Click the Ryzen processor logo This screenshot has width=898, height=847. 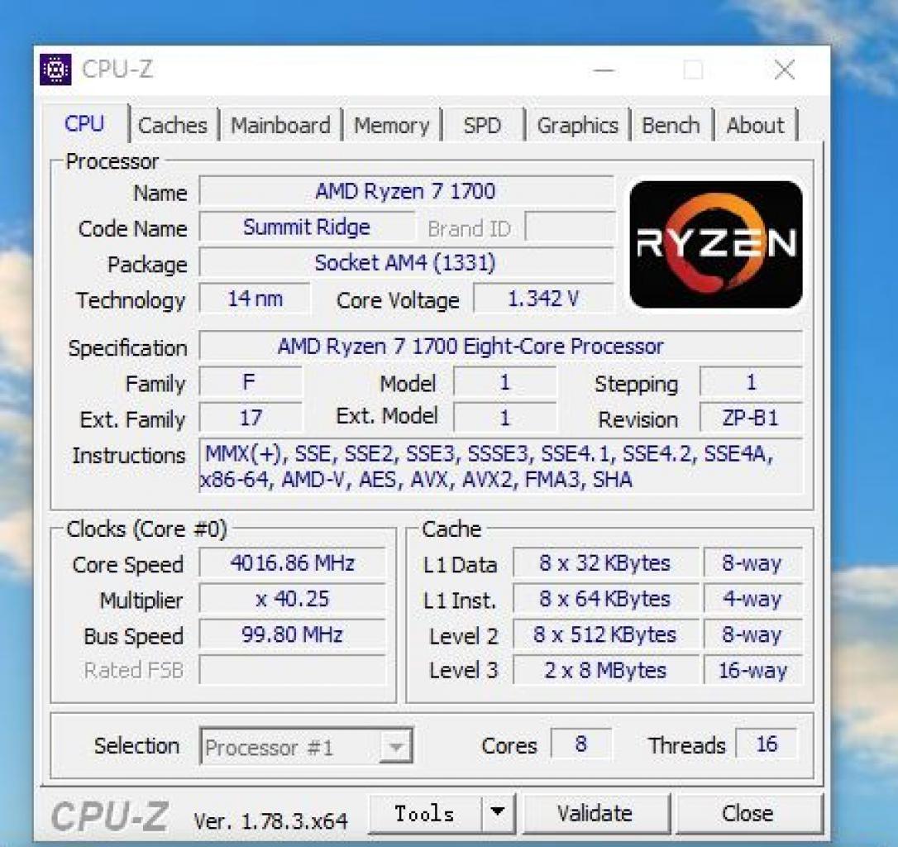716,244
